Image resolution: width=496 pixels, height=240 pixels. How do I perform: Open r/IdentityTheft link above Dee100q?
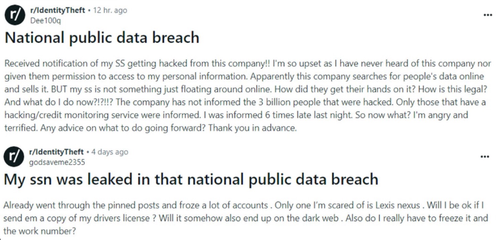click(57, 10)
